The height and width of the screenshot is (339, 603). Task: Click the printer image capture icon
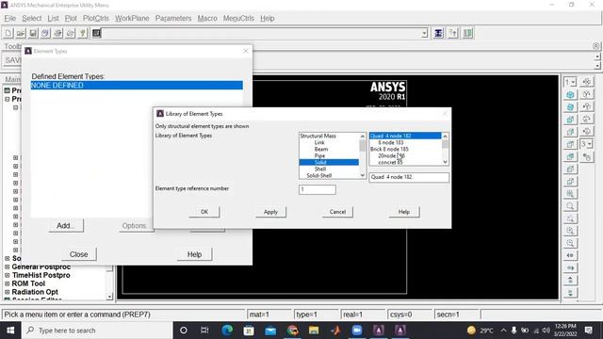tap(57, 33)
